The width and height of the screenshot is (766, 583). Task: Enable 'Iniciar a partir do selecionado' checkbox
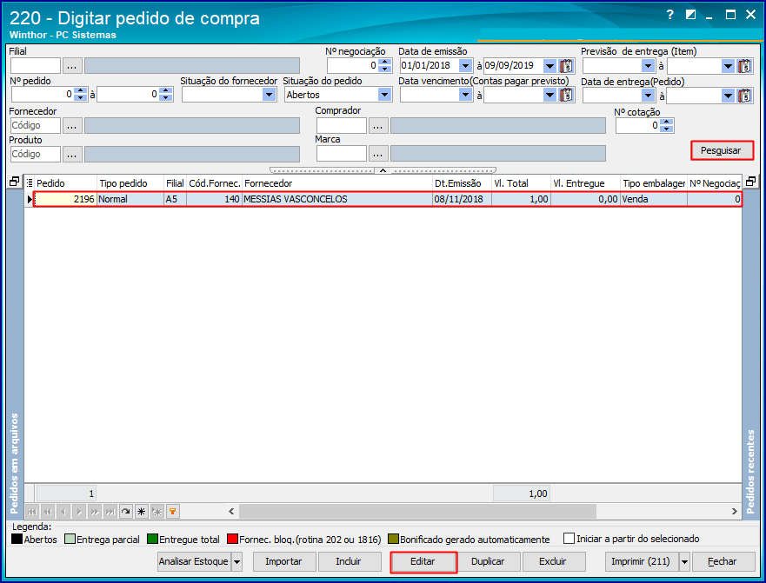coord(569,539)
